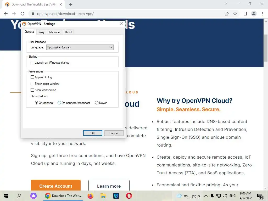Open Chrome's three-dot menu
The width and height of the screenshot is (268, 201).
(x=262, y=14)
